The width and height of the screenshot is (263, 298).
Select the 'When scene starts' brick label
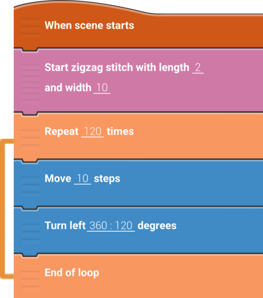89,25
